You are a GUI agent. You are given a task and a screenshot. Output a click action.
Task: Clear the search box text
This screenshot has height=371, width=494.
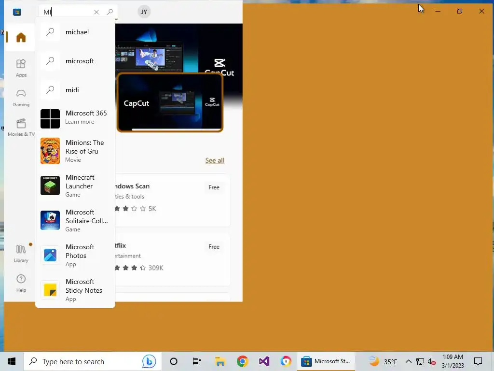tap(96, 12)
